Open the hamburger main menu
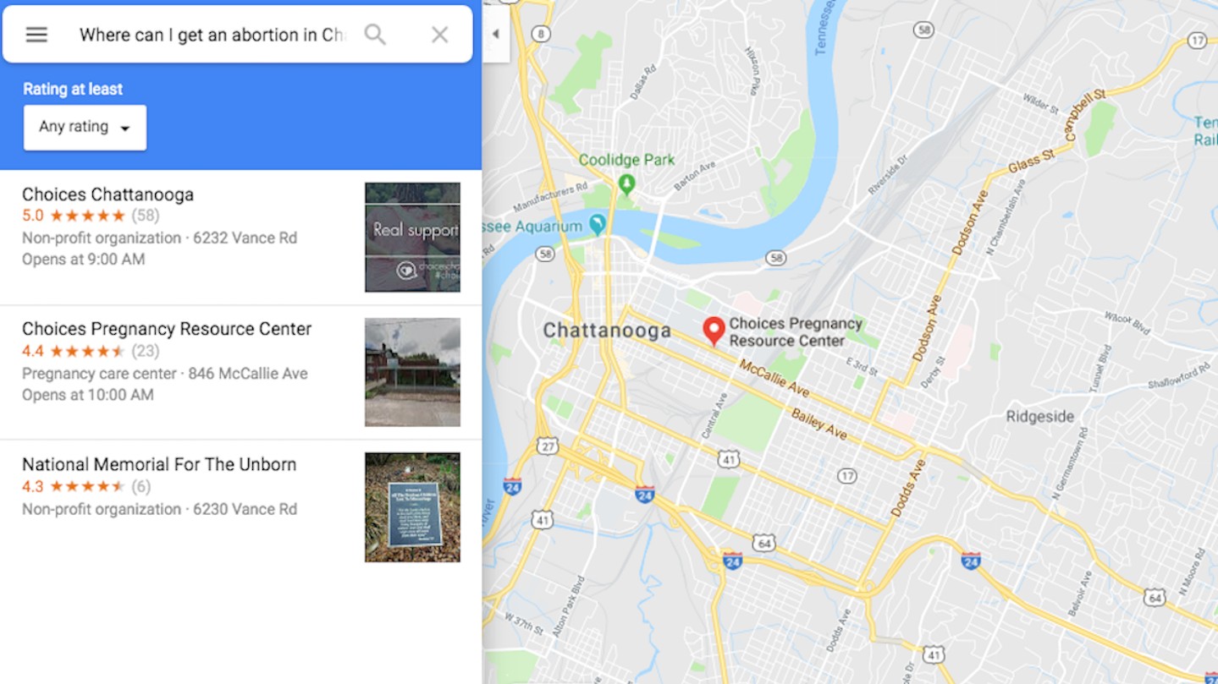 (x=36, y=35)
